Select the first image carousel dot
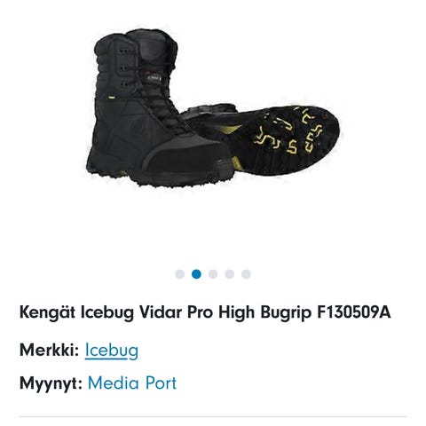Image resolution: width=426 pixels, height=426 pixels. [x=180, y=274]
